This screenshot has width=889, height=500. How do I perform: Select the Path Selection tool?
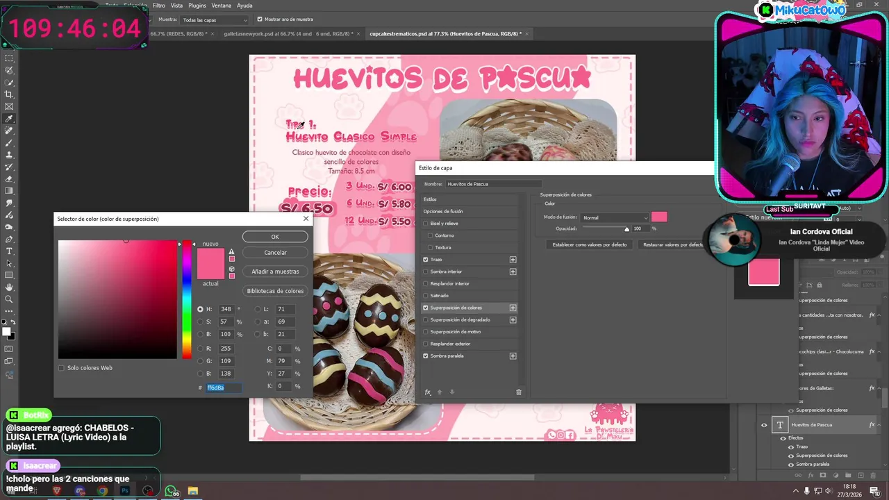coord(9,263)
